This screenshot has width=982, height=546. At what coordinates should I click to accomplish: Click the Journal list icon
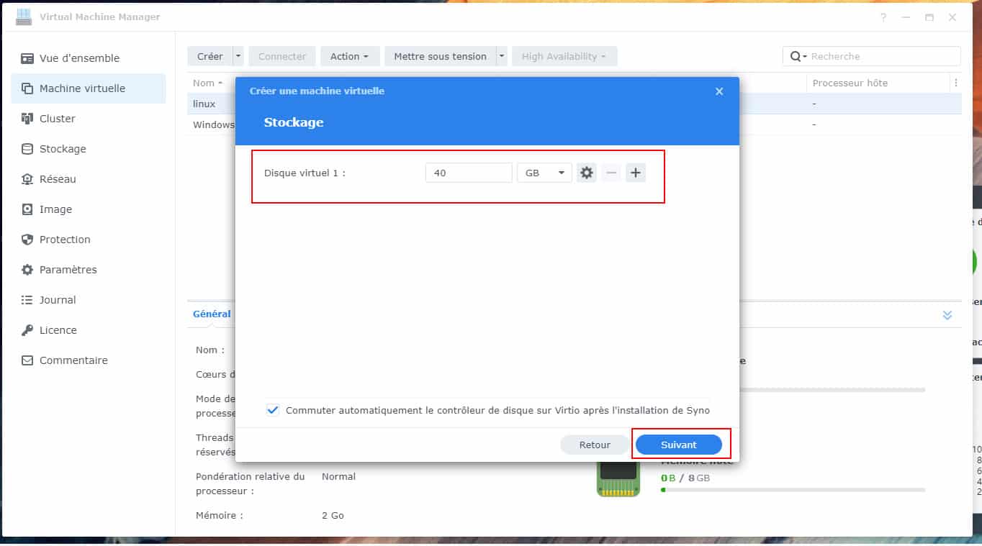point(27,300)
